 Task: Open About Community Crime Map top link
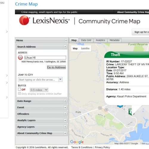tap(133, 12)
